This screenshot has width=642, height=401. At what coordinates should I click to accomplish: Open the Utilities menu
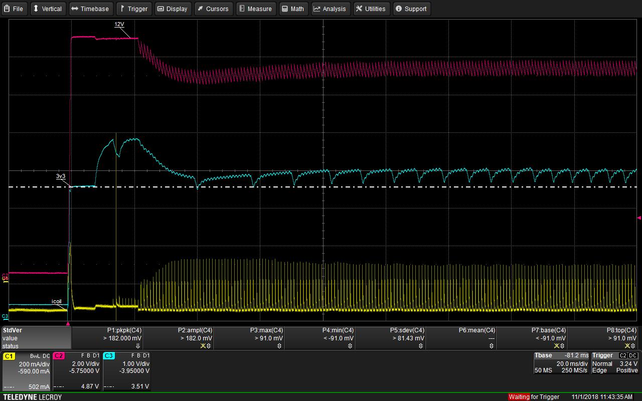click(x=371, y=9)
